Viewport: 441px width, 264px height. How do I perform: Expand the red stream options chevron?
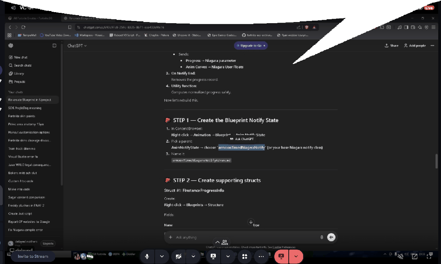[x=296, y=256]
